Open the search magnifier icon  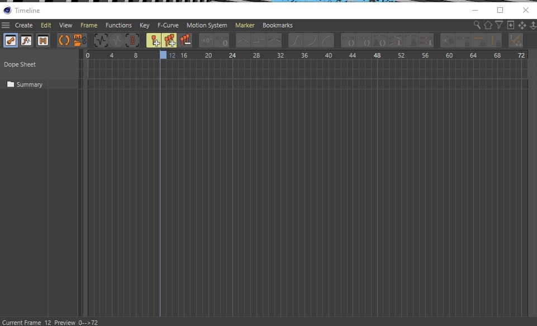tap(477, 25)
